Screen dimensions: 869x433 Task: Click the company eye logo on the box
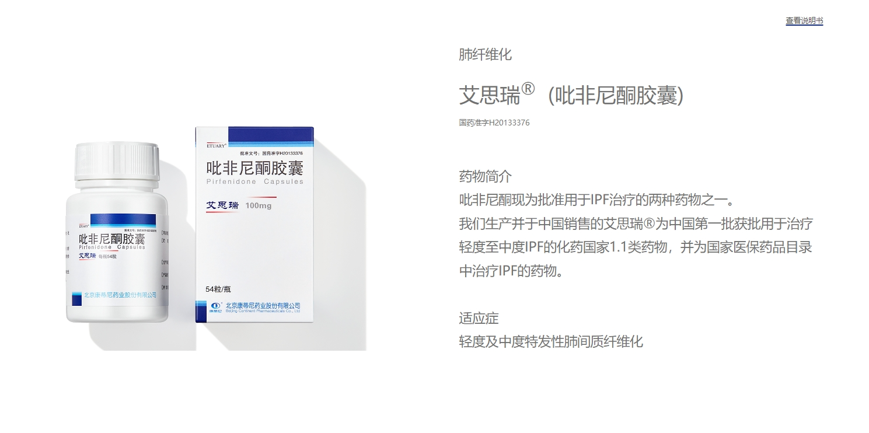[x=215, y=306]
